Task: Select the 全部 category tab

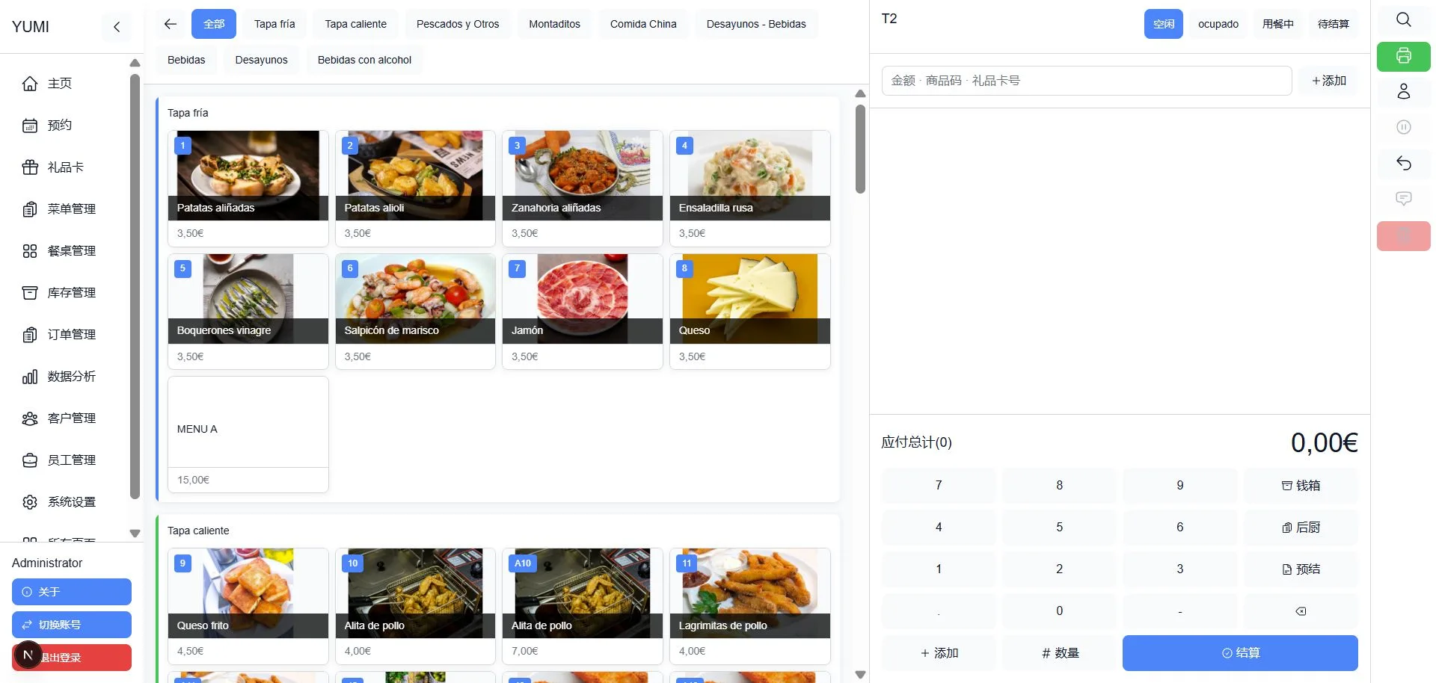Action: point(214,24)
